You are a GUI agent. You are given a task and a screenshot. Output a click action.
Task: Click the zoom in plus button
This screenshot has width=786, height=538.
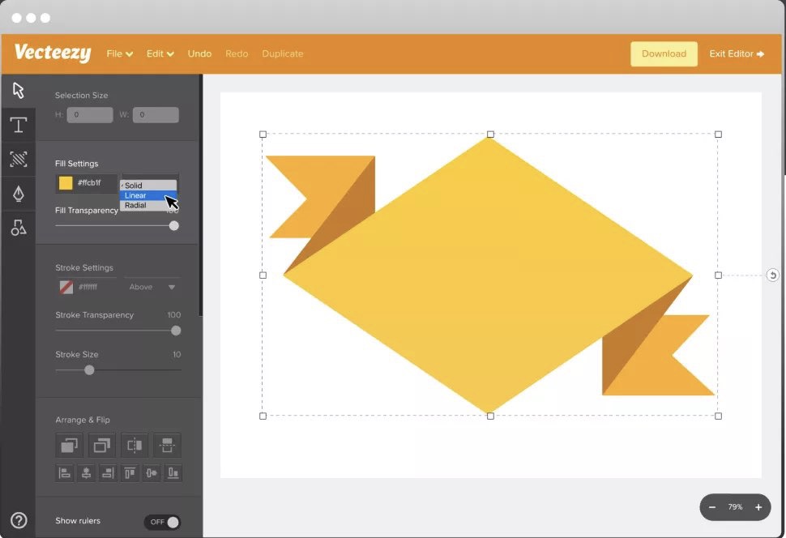pos(758,507)
